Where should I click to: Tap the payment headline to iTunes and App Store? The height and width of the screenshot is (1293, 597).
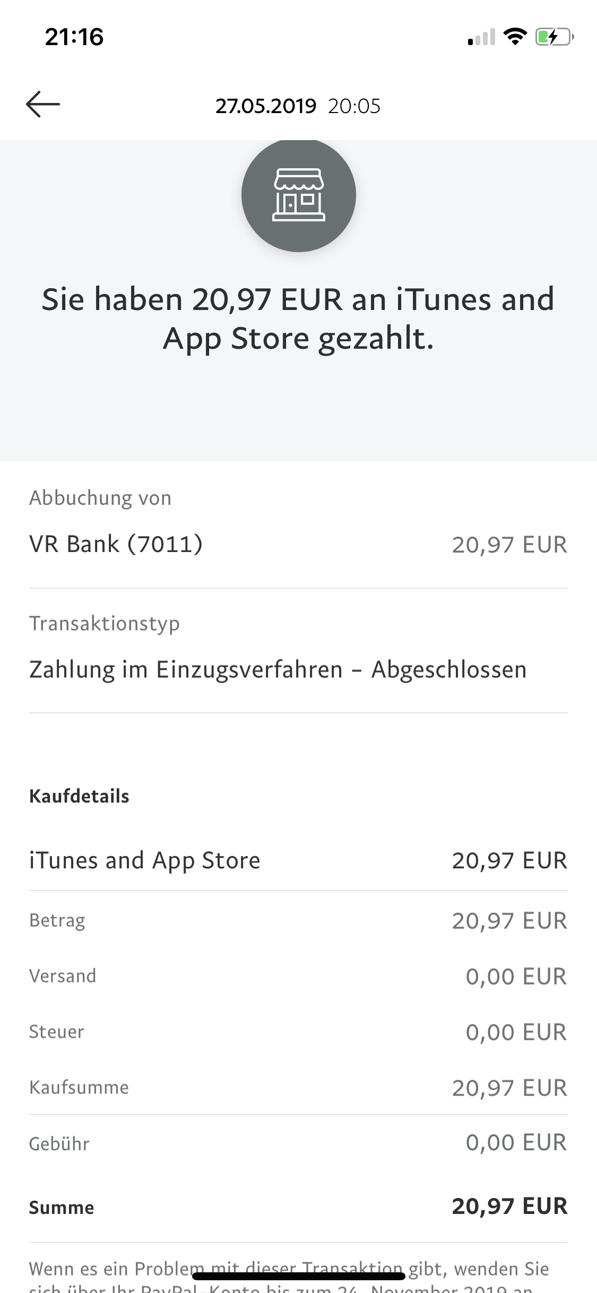click(x=298, y=318)
